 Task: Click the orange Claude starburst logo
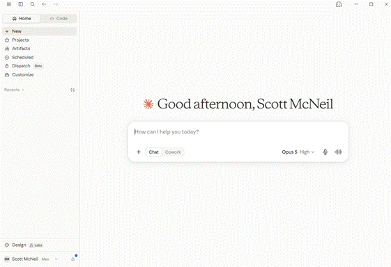(x=148, y=104)
